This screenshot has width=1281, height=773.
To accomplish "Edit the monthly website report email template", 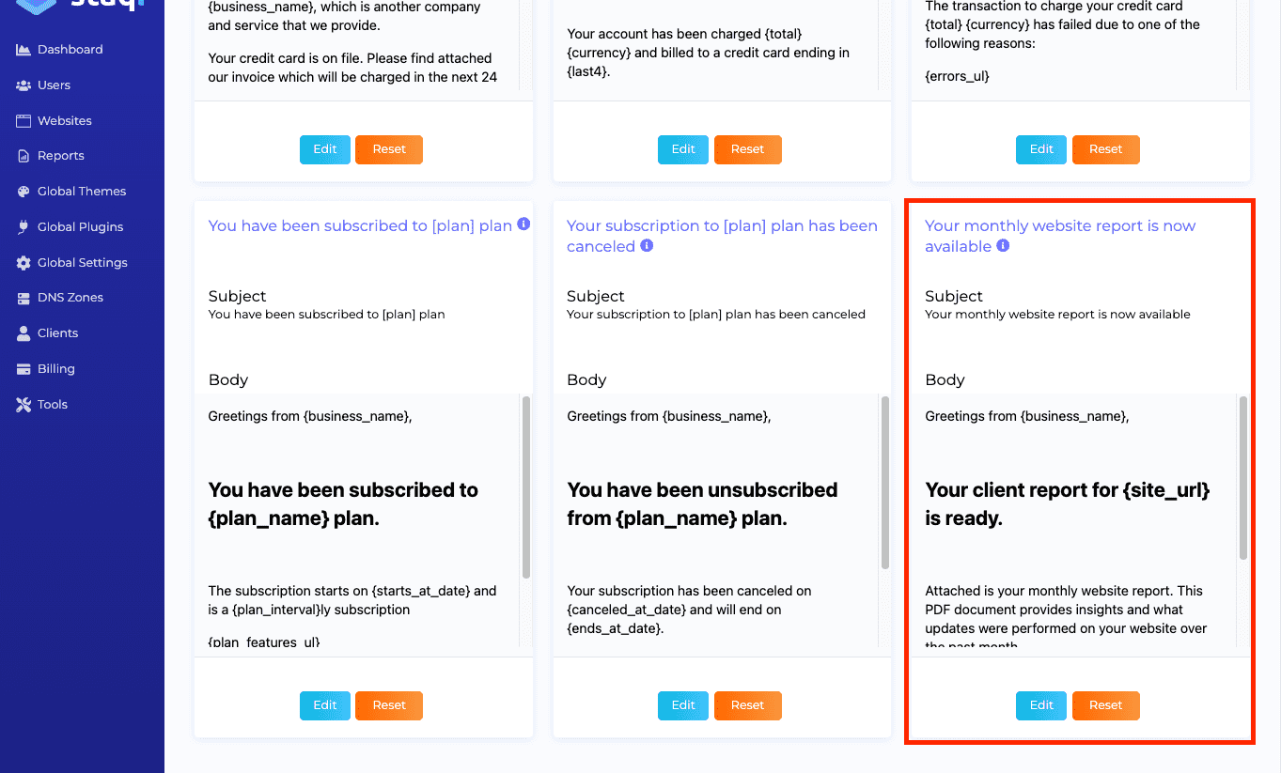I will coord(1040,705).
